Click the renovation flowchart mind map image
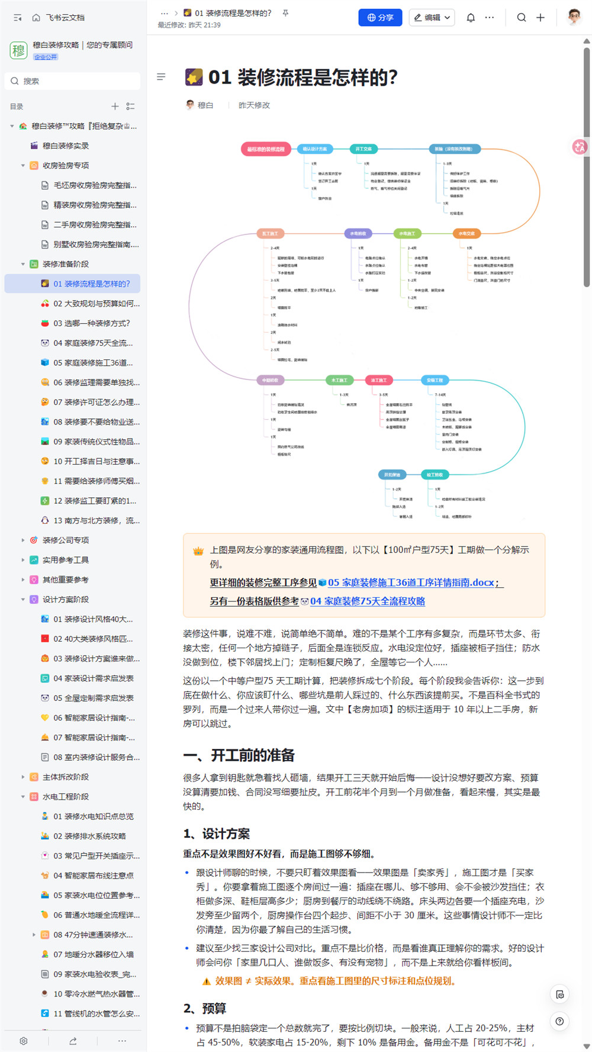The width and height of the screenshot is (592, 1052). click(363, 330)
